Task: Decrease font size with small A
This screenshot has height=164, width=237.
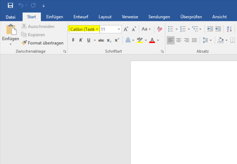Action: [134, 29]
